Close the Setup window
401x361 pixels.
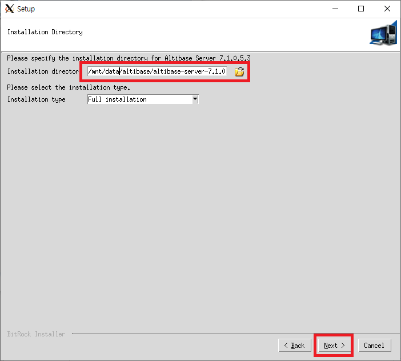pyautogui.click(x=387, y=9)
